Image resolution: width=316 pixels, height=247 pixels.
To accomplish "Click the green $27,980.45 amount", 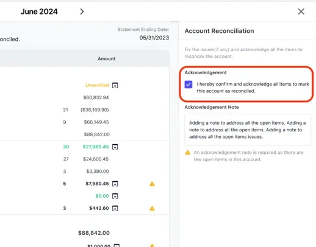I will 96,147.
